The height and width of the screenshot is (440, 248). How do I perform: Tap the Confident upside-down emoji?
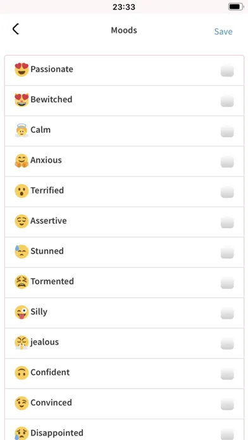point(22,372)
